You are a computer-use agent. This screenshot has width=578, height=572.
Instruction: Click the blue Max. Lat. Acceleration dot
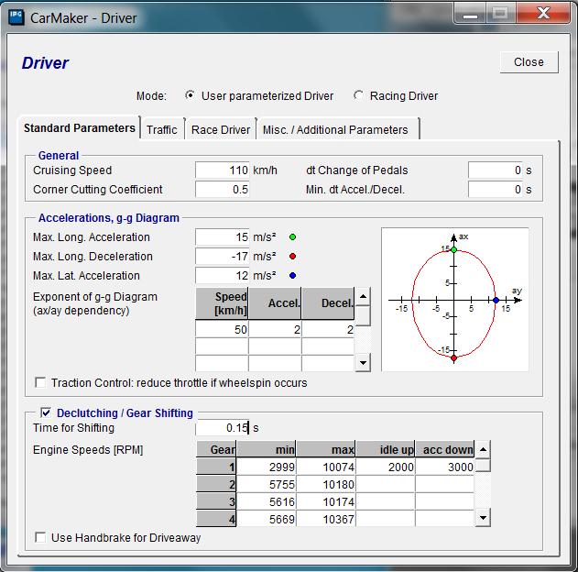(x=293, y=276)
